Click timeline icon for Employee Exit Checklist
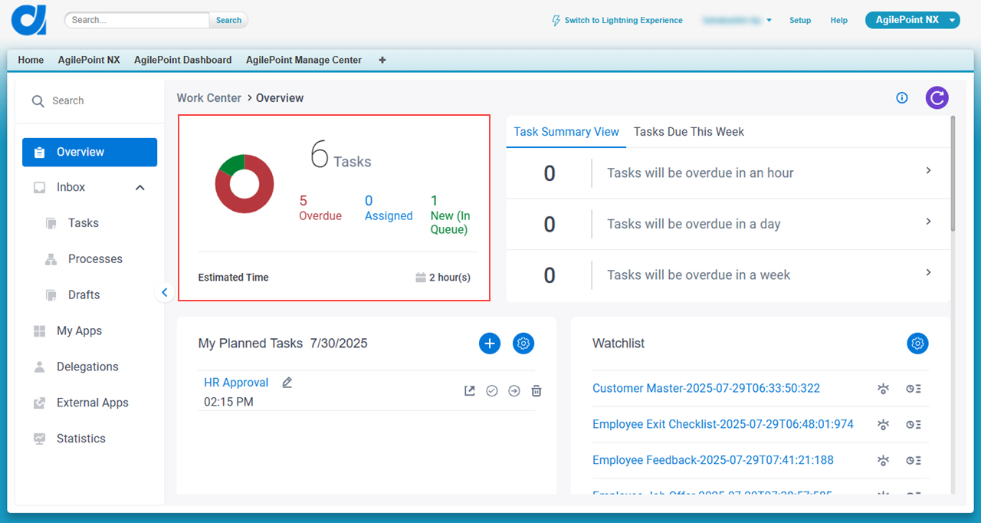 (x=914, y=425)
